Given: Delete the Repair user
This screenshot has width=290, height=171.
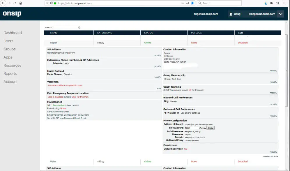Looking at the screenshot, I should click(266, 156).
